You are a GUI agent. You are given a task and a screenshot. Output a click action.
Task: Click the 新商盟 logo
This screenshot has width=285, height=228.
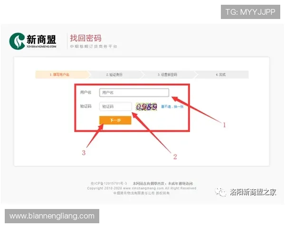(33, 41)
